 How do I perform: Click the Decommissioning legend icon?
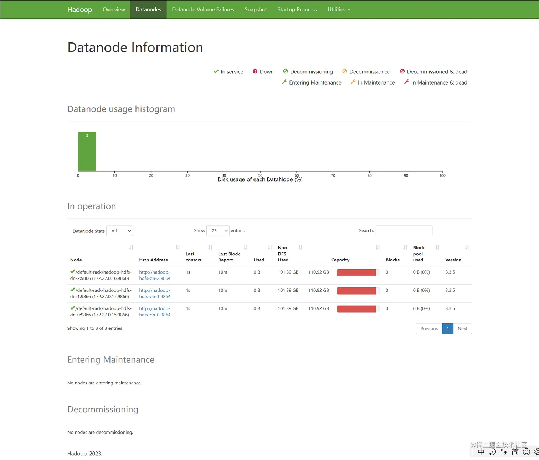[286, 71]
